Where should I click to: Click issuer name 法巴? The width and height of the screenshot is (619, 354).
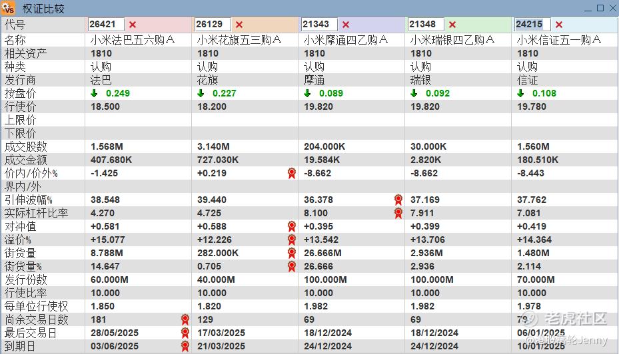(101, 80)
